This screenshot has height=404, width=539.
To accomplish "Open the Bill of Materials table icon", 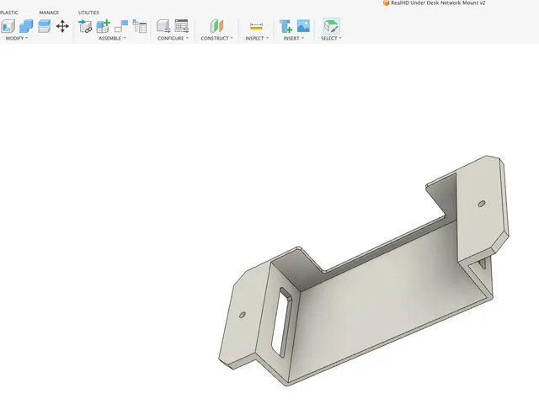I will click(x=140, y=26).
